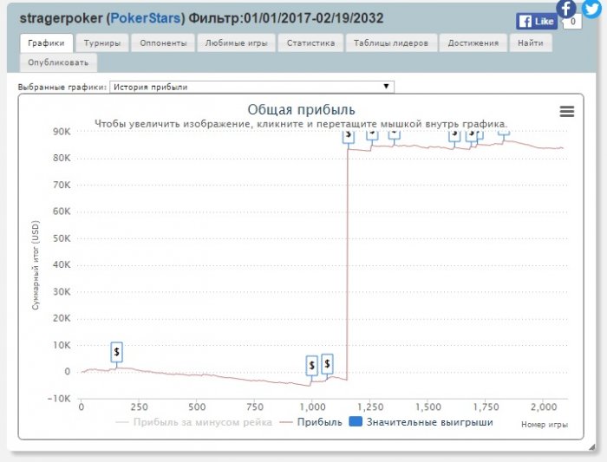Open the Достижения tab
The width and height of the screenshot is (607, 462).
pyautogui.click(x=473, y=43)
